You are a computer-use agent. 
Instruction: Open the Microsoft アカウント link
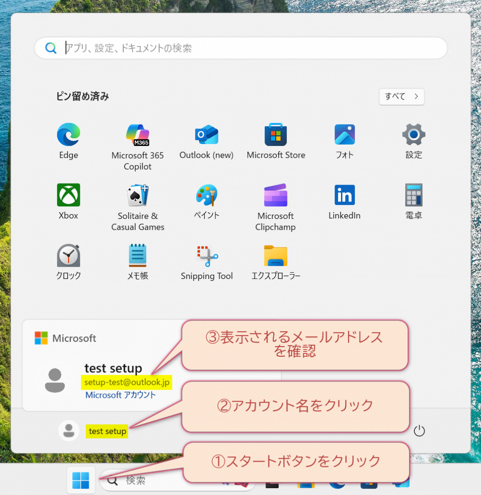pos(121,395)
